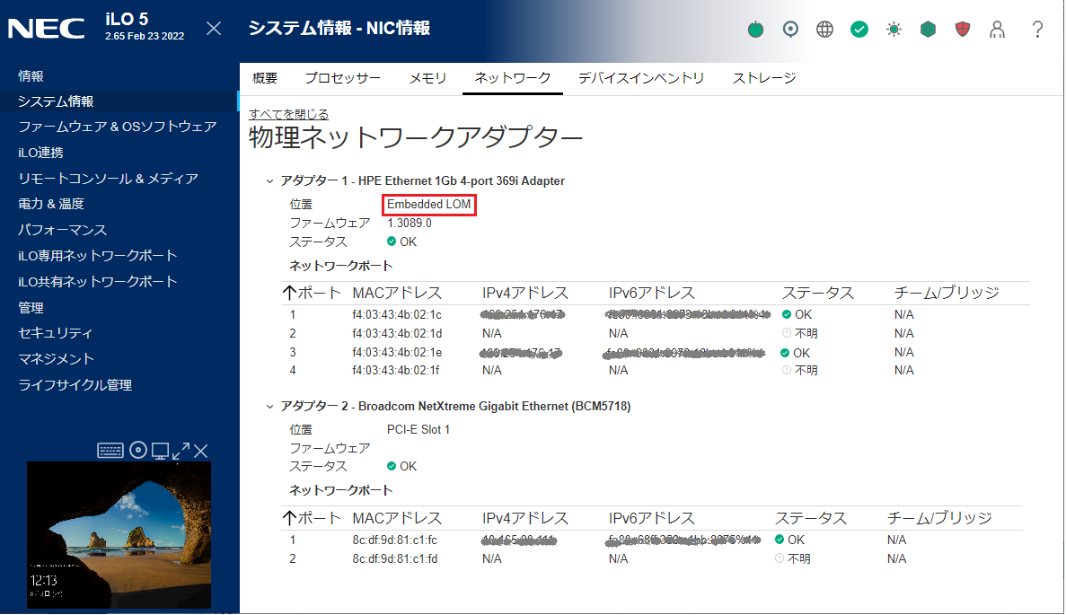Screen dimensions: 1066x615
Task: Switch to the デバイスインベントリ tab
Action: coord(641,78)
